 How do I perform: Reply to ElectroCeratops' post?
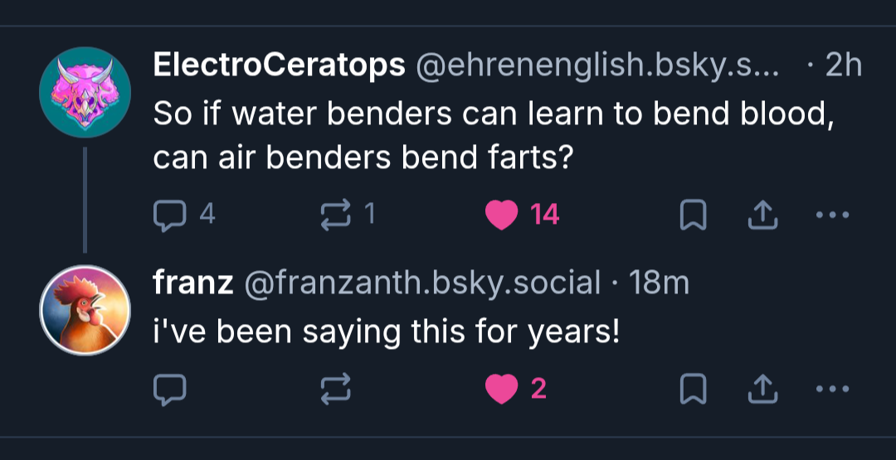click(170, 215)
